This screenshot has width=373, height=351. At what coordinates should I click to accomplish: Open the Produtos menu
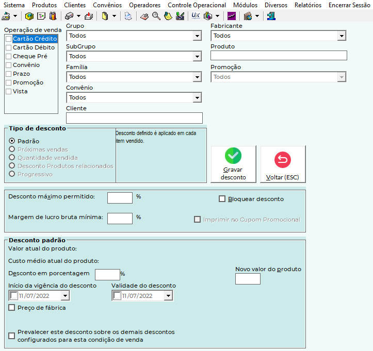44,5
